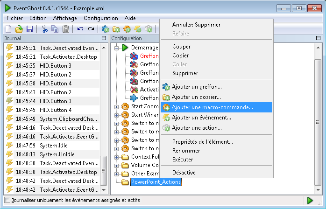Screen dimensions: 326x209
Task: Select Couper in the context menu
Action: [216, 47]
